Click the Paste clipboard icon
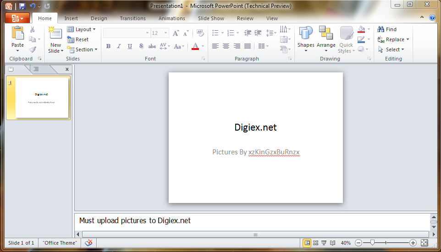Viewport: 441px width, 252px height. (18, 33)
